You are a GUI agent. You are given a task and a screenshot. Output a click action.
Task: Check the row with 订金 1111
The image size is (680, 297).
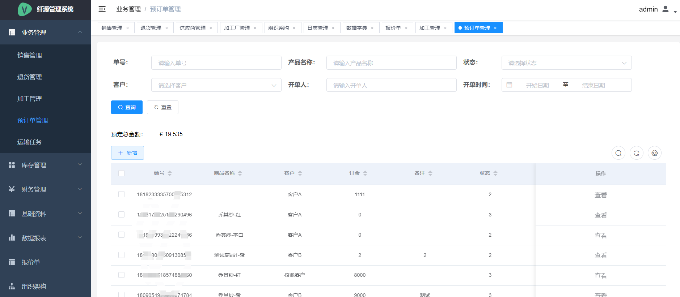(122, 194)
